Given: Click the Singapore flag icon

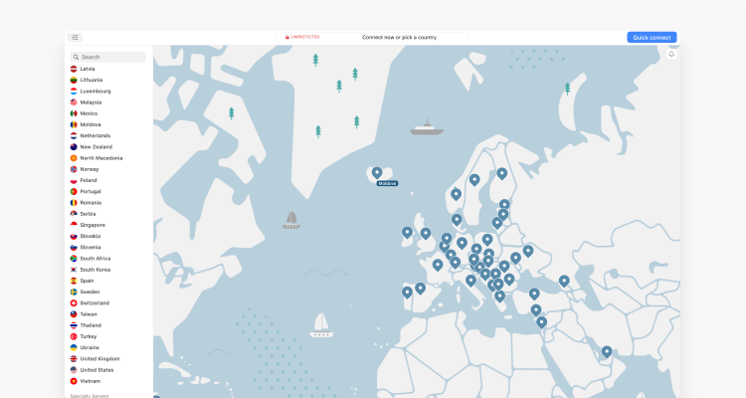Looking at the screenshot, I should [74, 225].
